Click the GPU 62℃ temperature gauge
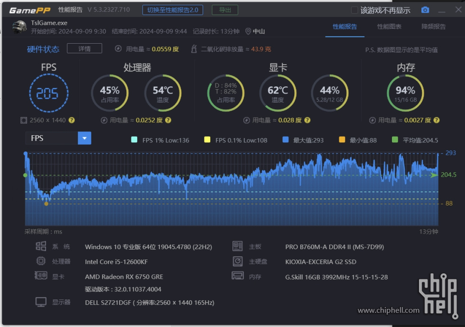The width and height of the screenshot is (465, 327). [x=278, y=93]
